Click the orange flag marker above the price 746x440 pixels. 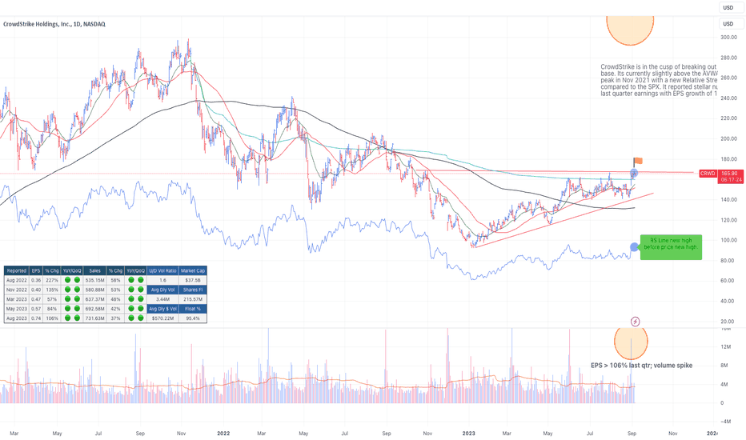(x=638, y=162)
